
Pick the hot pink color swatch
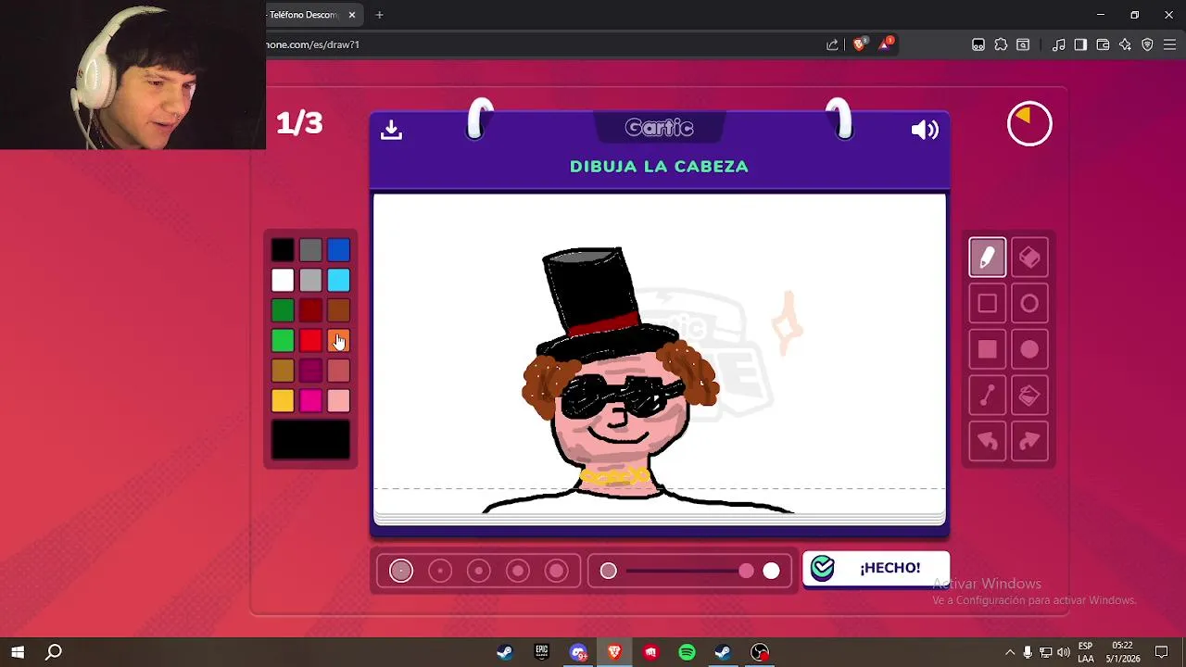[310, 400]
